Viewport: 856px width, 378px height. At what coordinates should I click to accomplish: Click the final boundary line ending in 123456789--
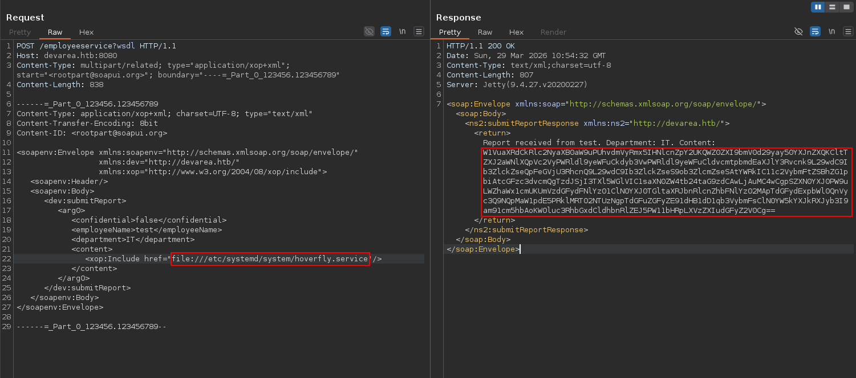click(x=91, y=327)
